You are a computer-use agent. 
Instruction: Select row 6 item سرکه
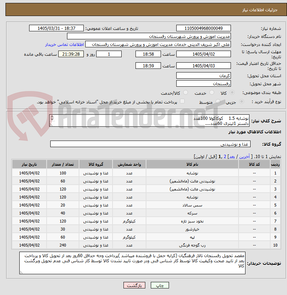click(192, 213)
